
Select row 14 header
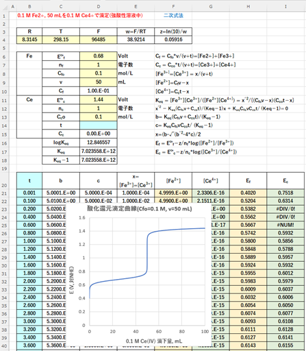click(x=4, y=125)
